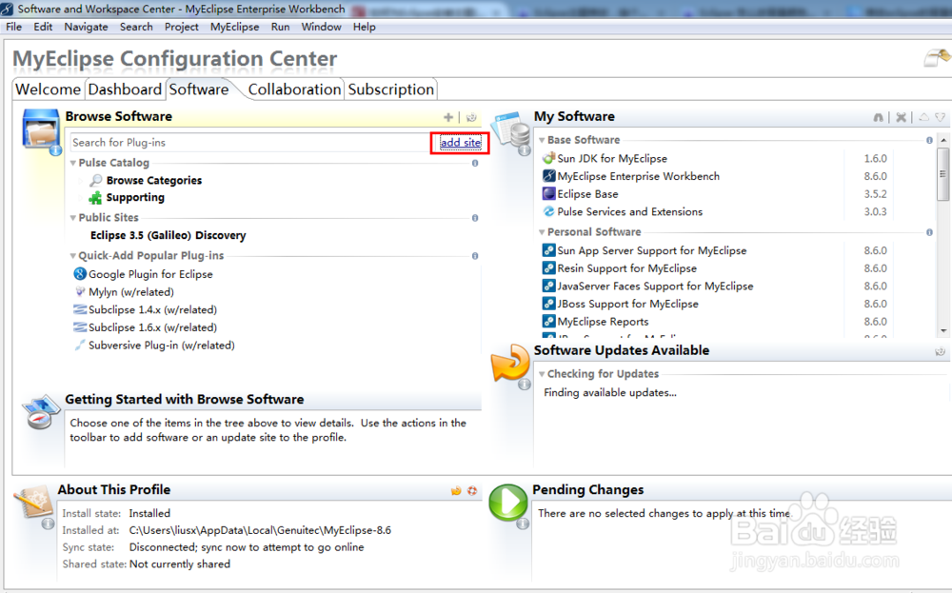Image resolution: width=952 pixels, height=593 pixels.
Task: Click the My Software list scrollbar thumb
Action: coord(942,173)
